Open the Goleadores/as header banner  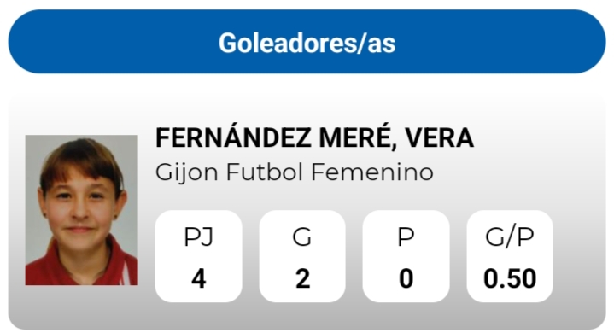pyautogui.click(x=307, y=42)
